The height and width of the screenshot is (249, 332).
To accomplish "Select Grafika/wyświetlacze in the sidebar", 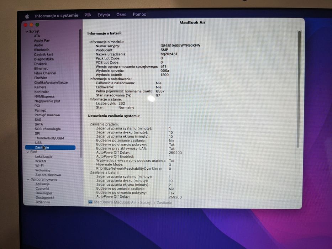I will (51, 83).
